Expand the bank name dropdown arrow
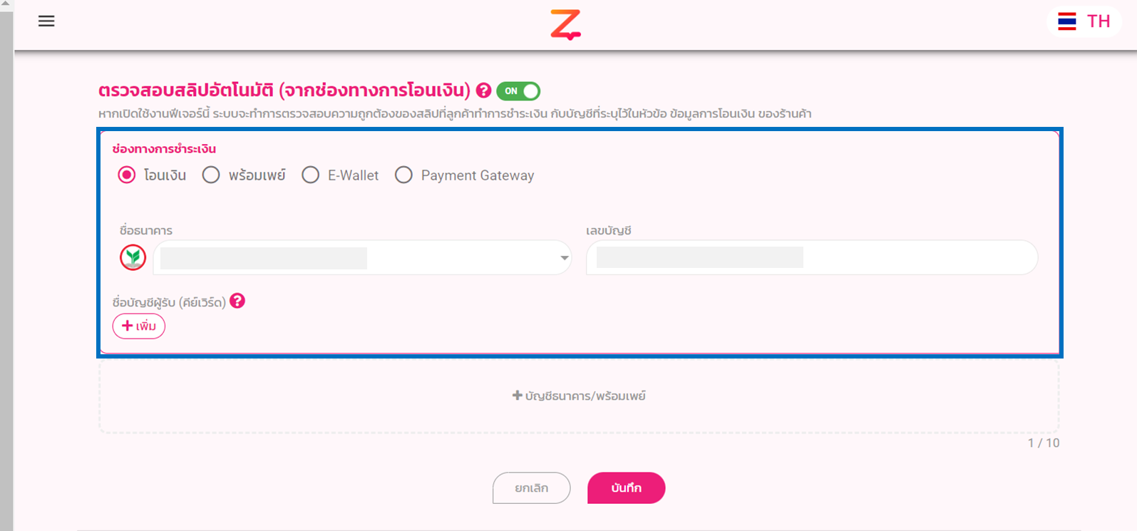The height and width of the screenshot is (531, 1137). coord(564,258)
